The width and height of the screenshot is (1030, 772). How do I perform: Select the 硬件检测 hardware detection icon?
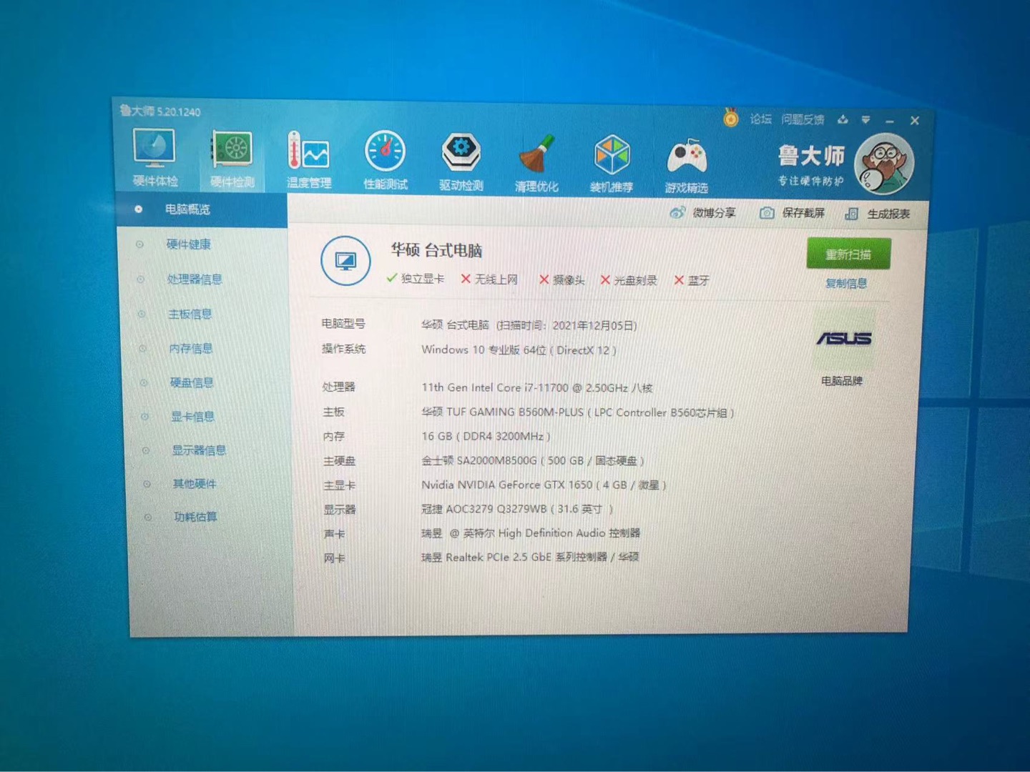tap(232, 159)
